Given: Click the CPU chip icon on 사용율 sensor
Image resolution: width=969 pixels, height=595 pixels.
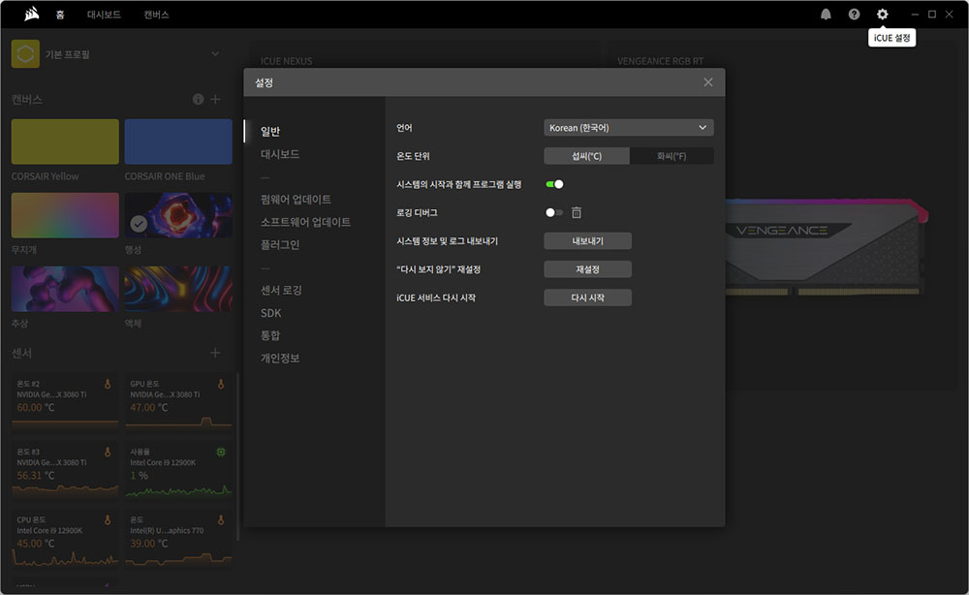Looking at the screenshot, I should click(221, 453).
